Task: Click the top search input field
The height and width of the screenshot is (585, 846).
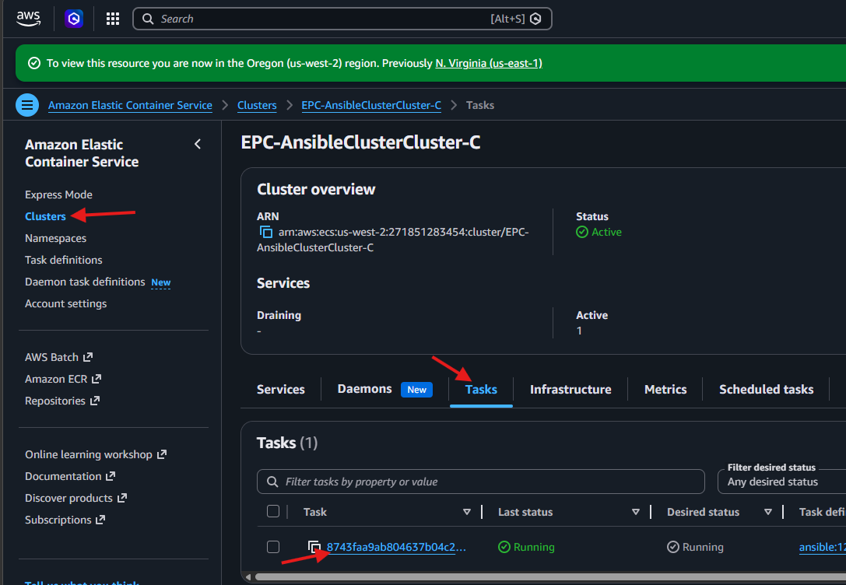Action: 342,19
